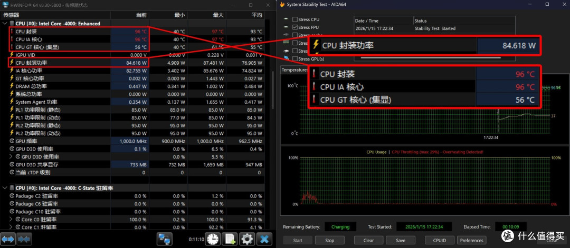The image size is (570, 248).
Task: Reset HWiNFO min/max with clock icon
Action: coord(213,239)
